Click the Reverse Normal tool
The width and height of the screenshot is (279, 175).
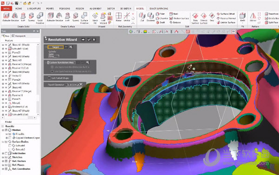[x=226, y=18]
